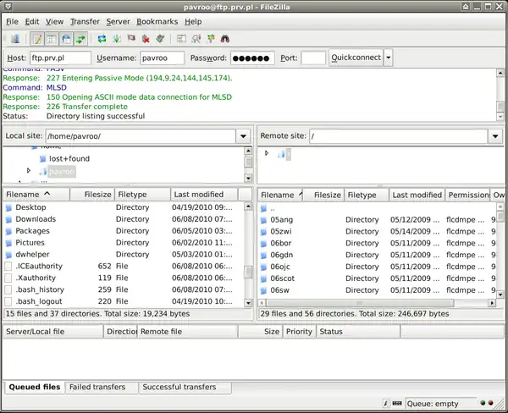
Task: Toggle the transfer queue display button
Action: (80, 39)
